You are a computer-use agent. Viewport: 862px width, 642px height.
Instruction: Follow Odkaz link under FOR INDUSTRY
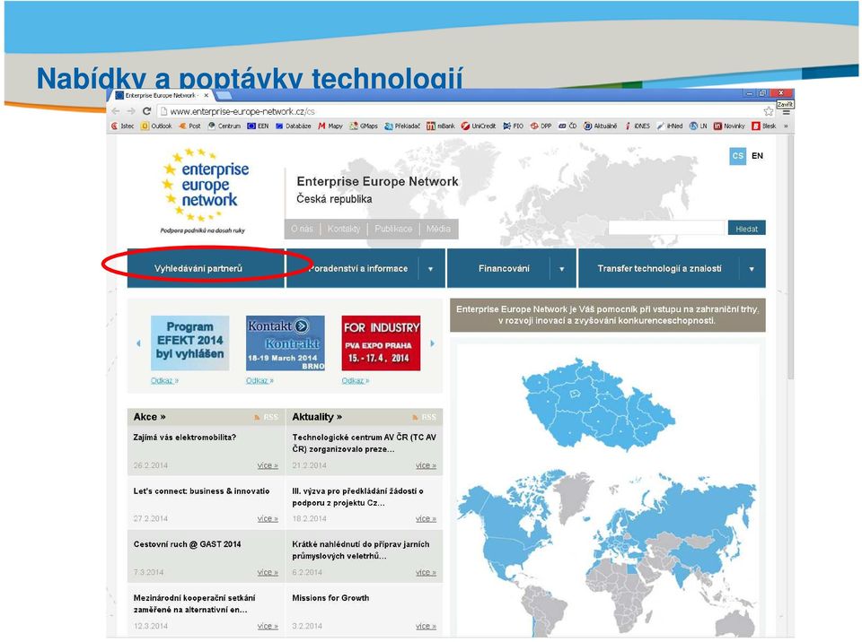click(356, 380)
